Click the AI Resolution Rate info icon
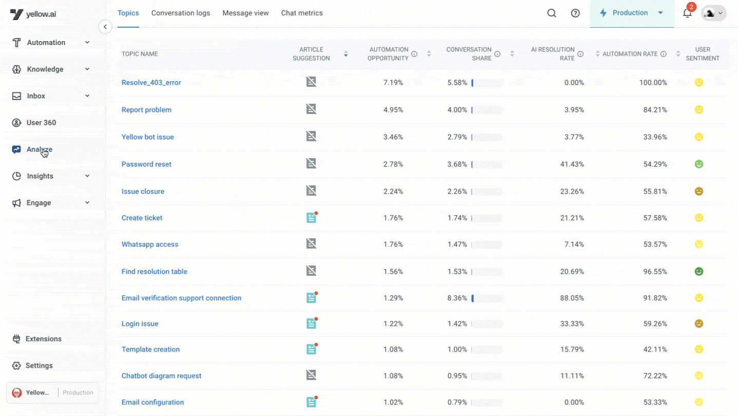This screenshot has height=416, width=738. coord(580,54)
